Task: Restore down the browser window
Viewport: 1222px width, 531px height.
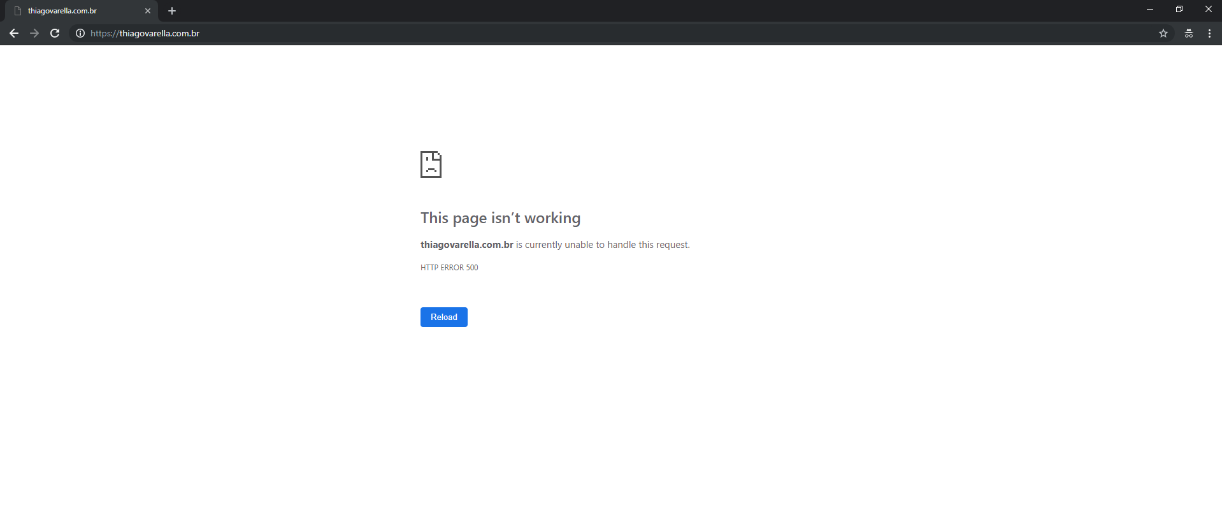Action: 1179,10
